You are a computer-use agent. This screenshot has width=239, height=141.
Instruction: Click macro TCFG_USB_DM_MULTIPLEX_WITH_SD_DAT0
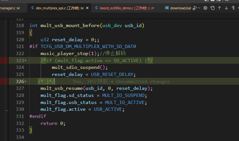pyautogui.click(x=88, y=46)
